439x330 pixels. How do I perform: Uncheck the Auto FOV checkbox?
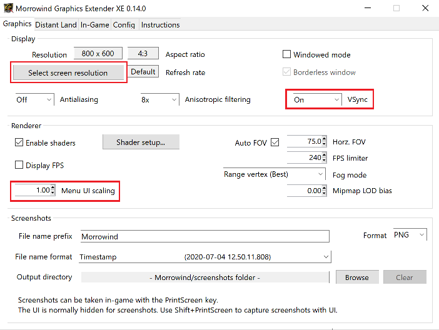click(x=275, y=143)
